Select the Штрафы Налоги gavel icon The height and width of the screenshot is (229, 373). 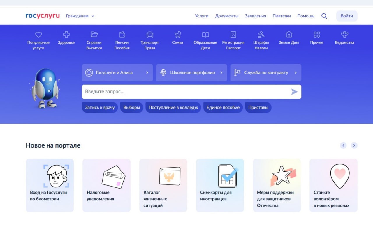[x=261, y=35]
